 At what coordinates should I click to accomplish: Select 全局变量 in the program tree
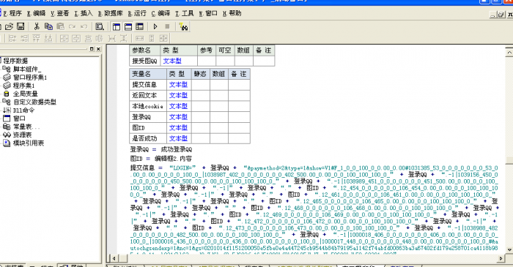coord(25,94)
